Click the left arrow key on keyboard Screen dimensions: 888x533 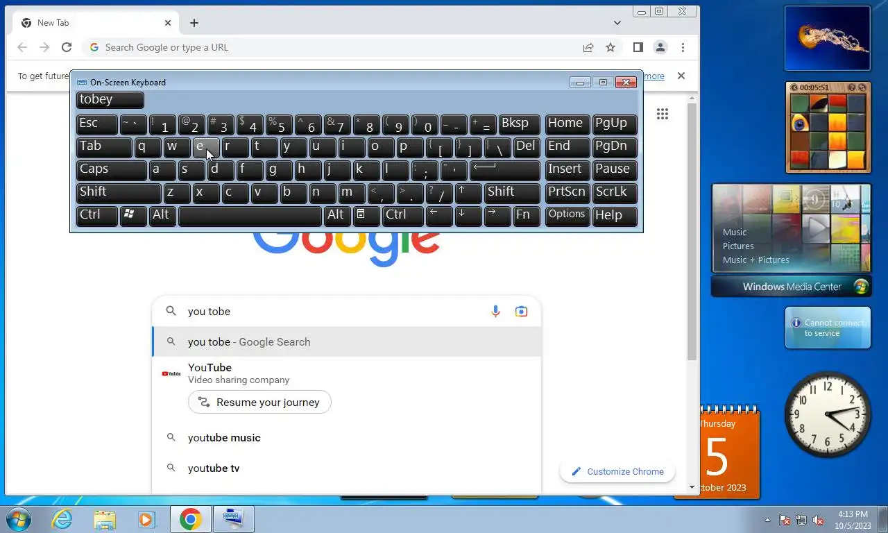coord(439,217)
